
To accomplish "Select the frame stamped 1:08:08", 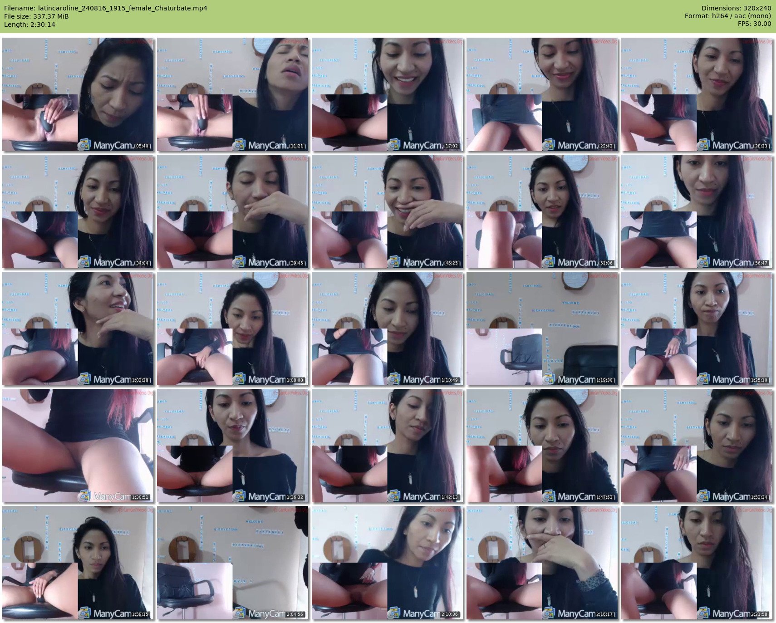I will point(232,329).
